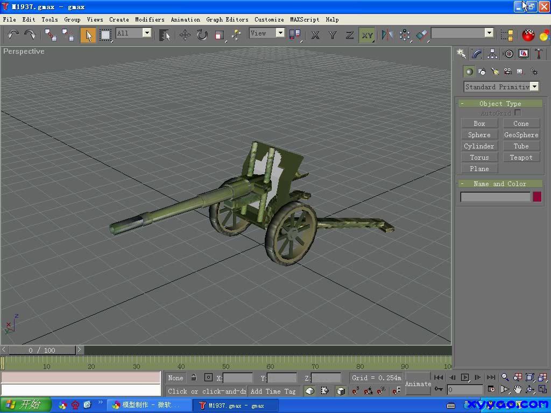The height and width of the screenshot is (413, 551).
Task: Restrict to XY plane axis constraint
Action: [x=367, y=35]
